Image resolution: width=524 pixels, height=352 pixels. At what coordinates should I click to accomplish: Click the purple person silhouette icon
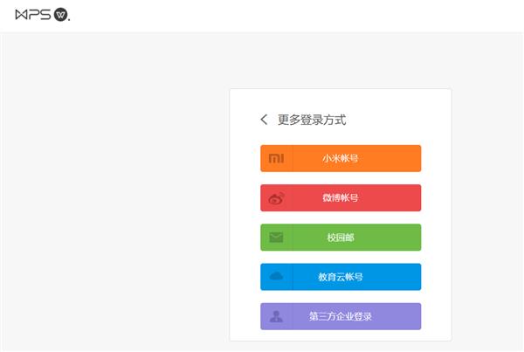click(x=276, y=316)
